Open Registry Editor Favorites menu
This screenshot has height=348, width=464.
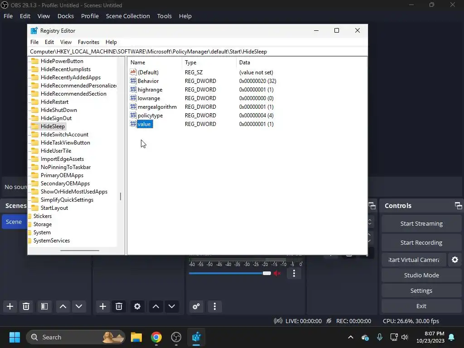[88, 42]
